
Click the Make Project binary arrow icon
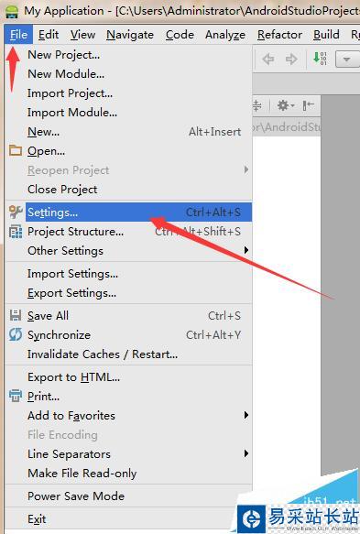click(x=320, y=59)
